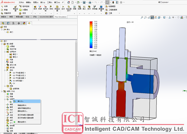Click the Options gear icon in the top toolbar
Viewport: 187px width, 134px height.
point(121,2)
